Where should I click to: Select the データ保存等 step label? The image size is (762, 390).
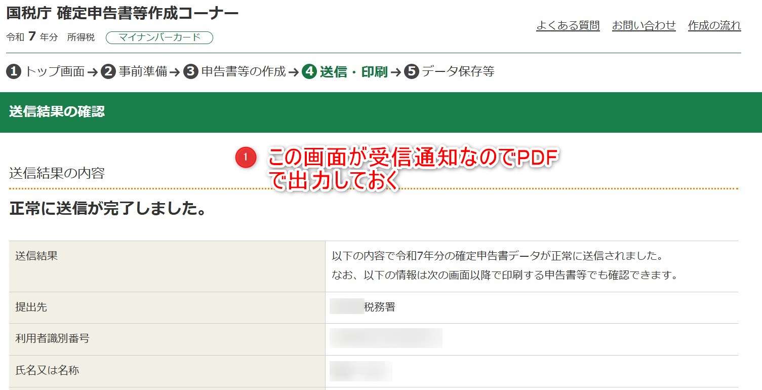[x=458, y=72]
